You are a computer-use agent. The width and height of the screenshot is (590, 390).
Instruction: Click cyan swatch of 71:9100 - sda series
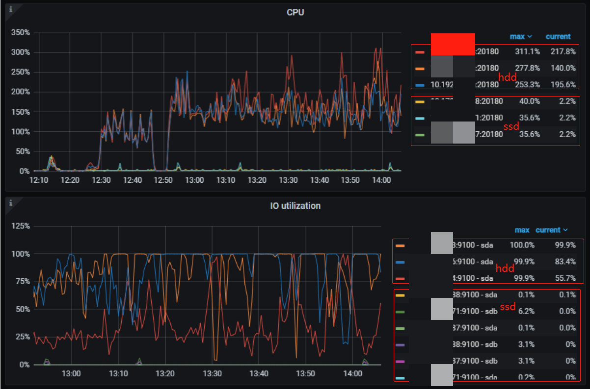pyautogui.click(x=400, y=378)
